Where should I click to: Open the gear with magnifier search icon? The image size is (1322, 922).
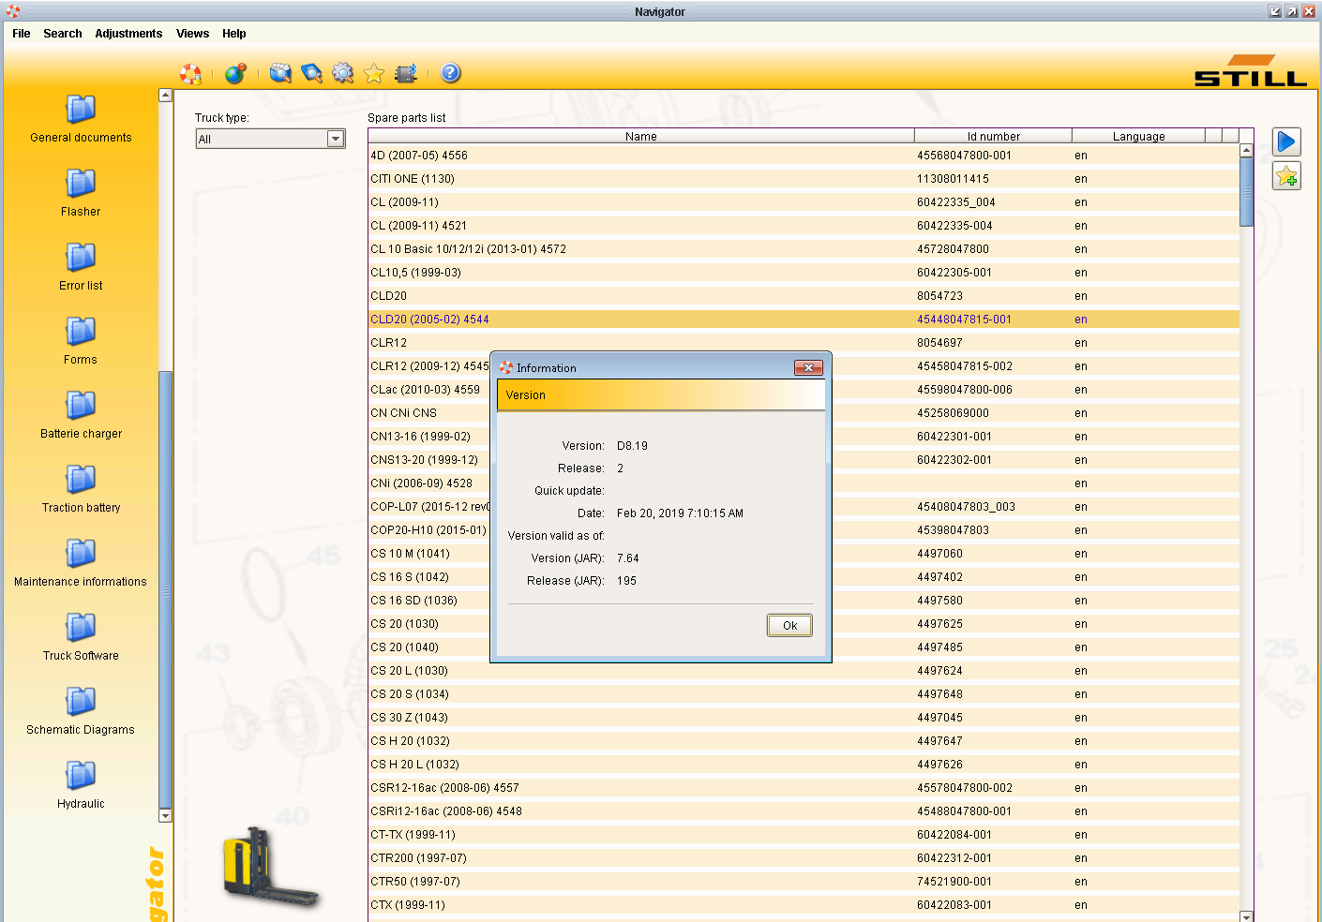(343, 73)
